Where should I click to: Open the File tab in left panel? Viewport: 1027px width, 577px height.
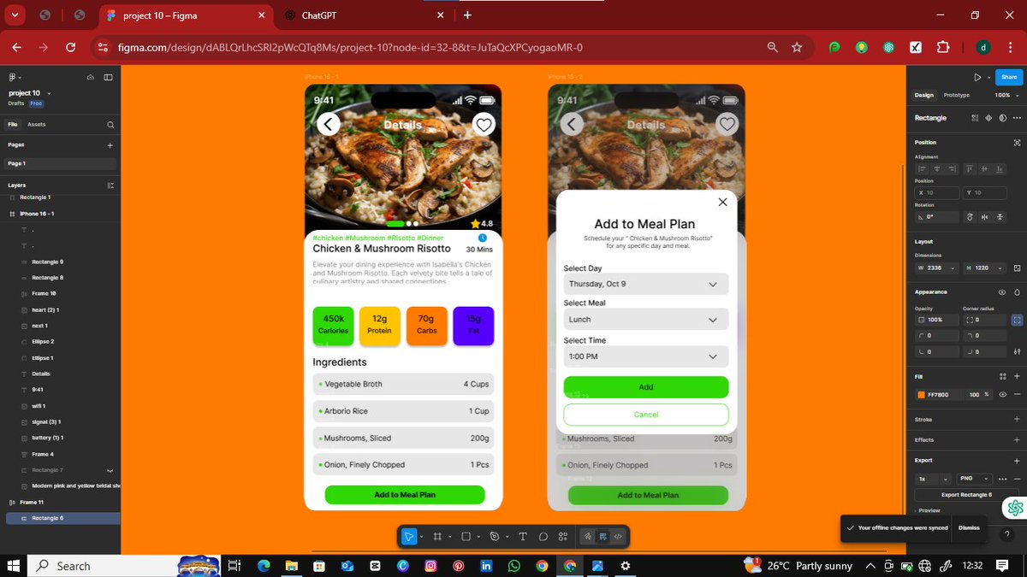(x=13, y=125)
